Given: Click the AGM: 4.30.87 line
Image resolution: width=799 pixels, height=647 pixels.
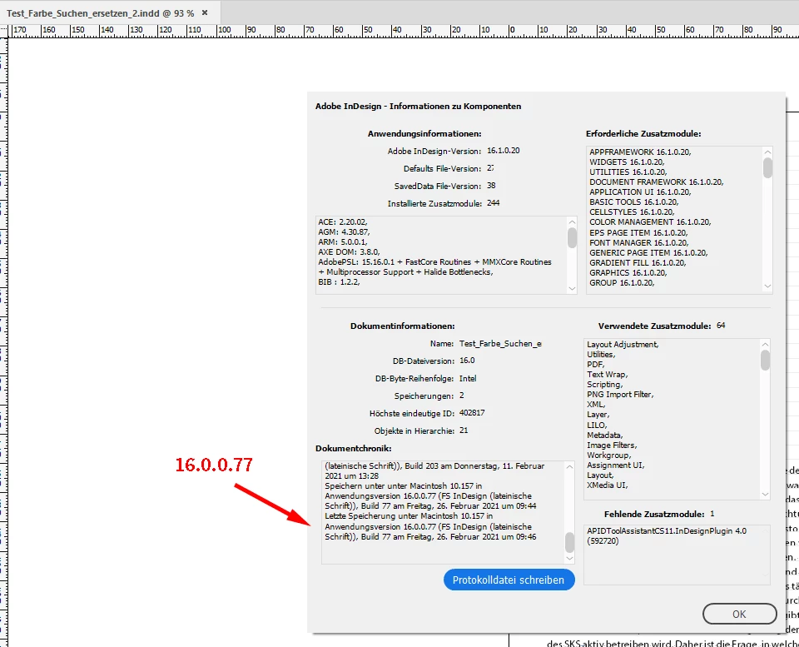Looking at the screenshot, I should (x=344, y=232).
